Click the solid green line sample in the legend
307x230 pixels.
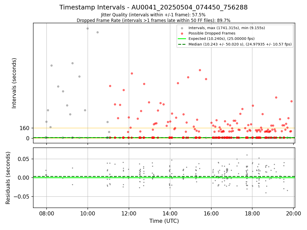click(182, 39)
